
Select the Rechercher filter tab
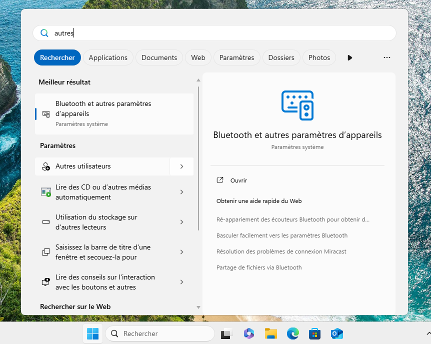(57, 57)
